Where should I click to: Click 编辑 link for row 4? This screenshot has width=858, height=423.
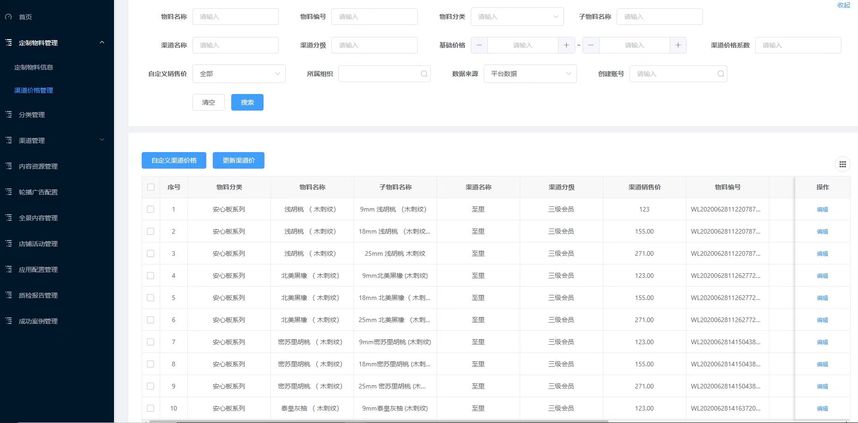tap(822, 276)
